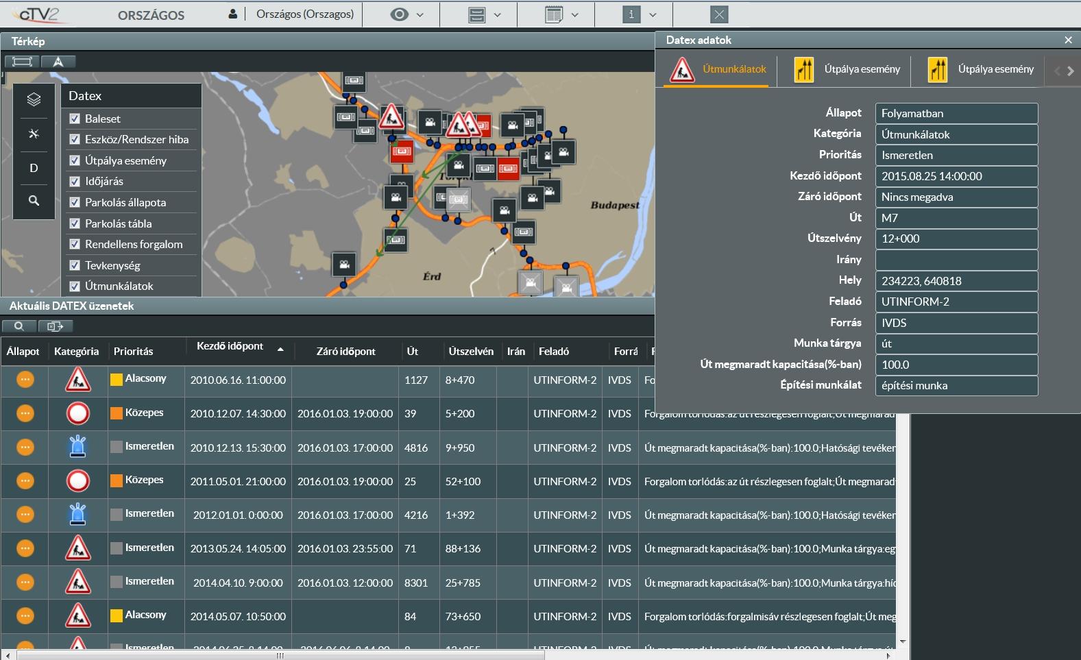Select the D button in map sidebar
Image resolution: width=1081 pixels, height=660 pixels.
click(x=34, y=168)
